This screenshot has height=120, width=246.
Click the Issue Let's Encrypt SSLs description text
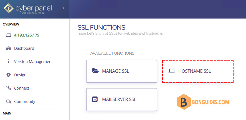click(x=120, y=33)
